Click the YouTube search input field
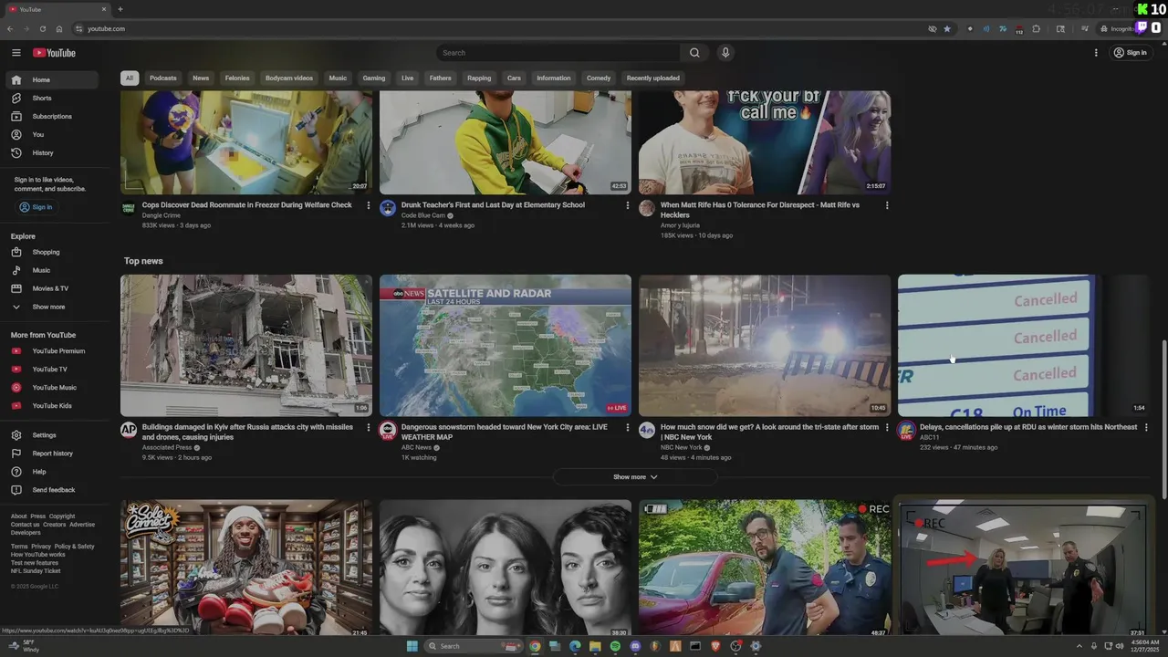1168x657 pixels. 558,53
